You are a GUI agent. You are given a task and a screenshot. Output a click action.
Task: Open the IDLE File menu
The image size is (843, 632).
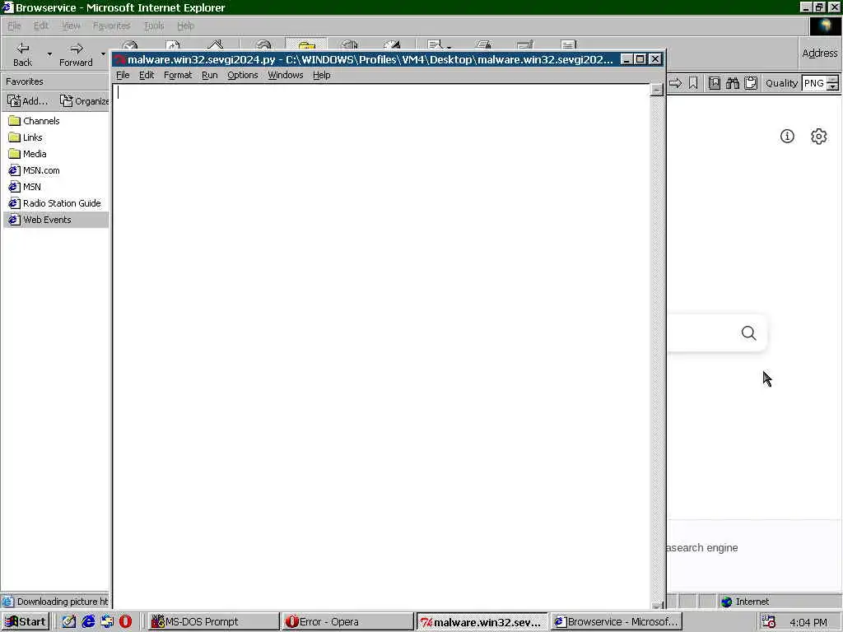123,75
